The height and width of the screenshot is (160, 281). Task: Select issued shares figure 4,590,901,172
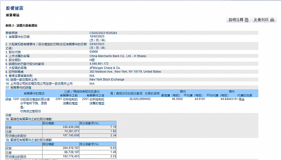(x=99, y=64)
